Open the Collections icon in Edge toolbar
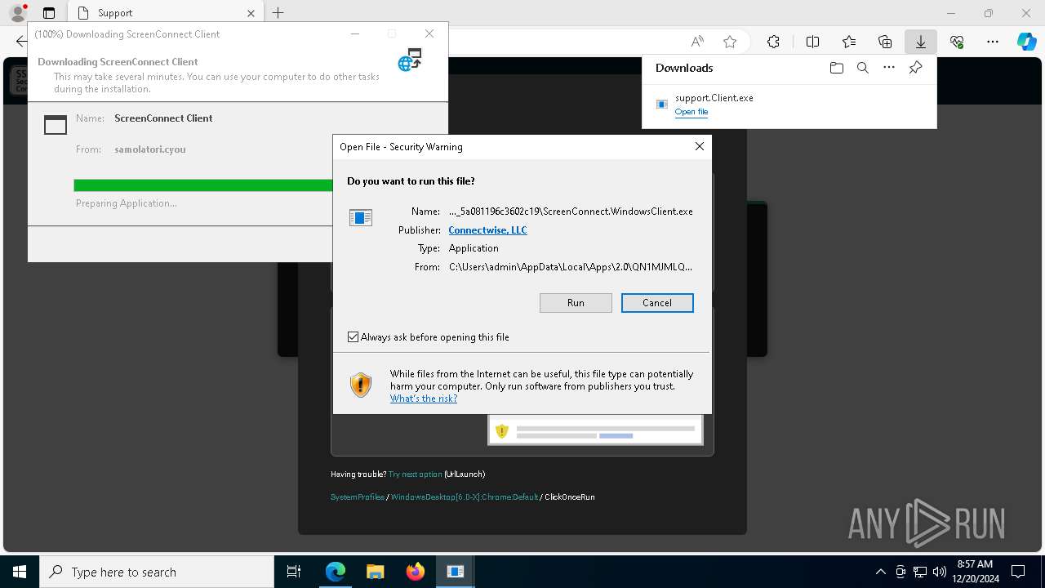 coord(885,42)
